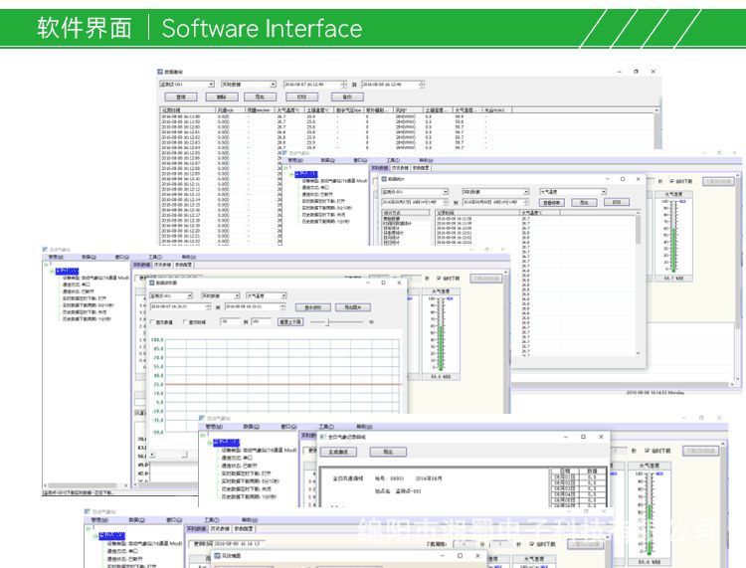Click the 数据波形图 dialog title icon
This screenshot has height=568, width=746.
[x=152, y=283]
